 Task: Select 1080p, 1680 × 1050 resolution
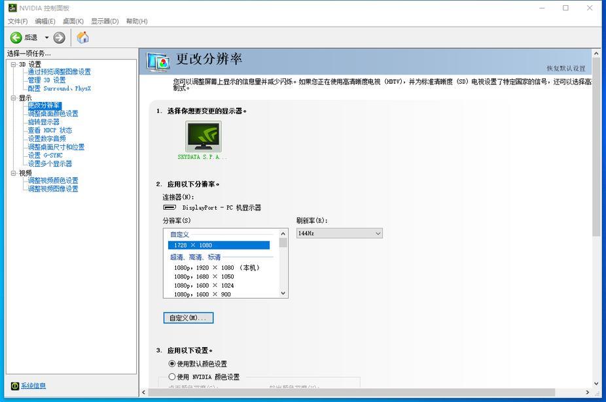(204, 276)
